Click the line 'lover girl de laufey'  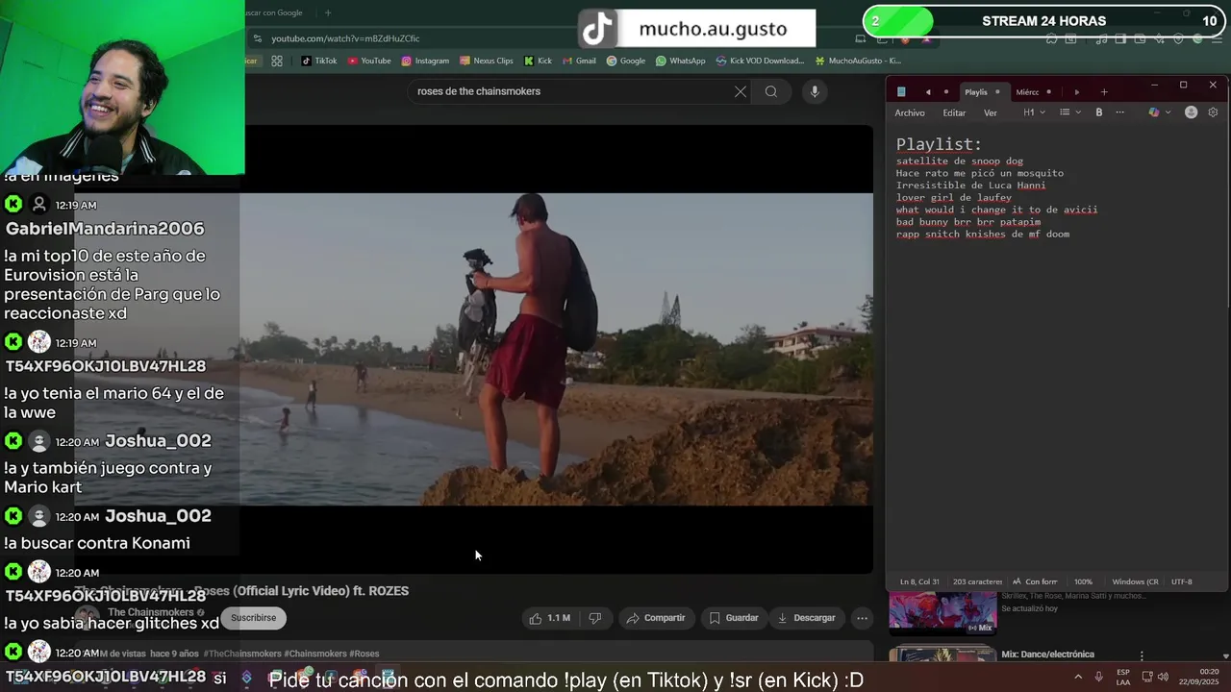point(954,198)
